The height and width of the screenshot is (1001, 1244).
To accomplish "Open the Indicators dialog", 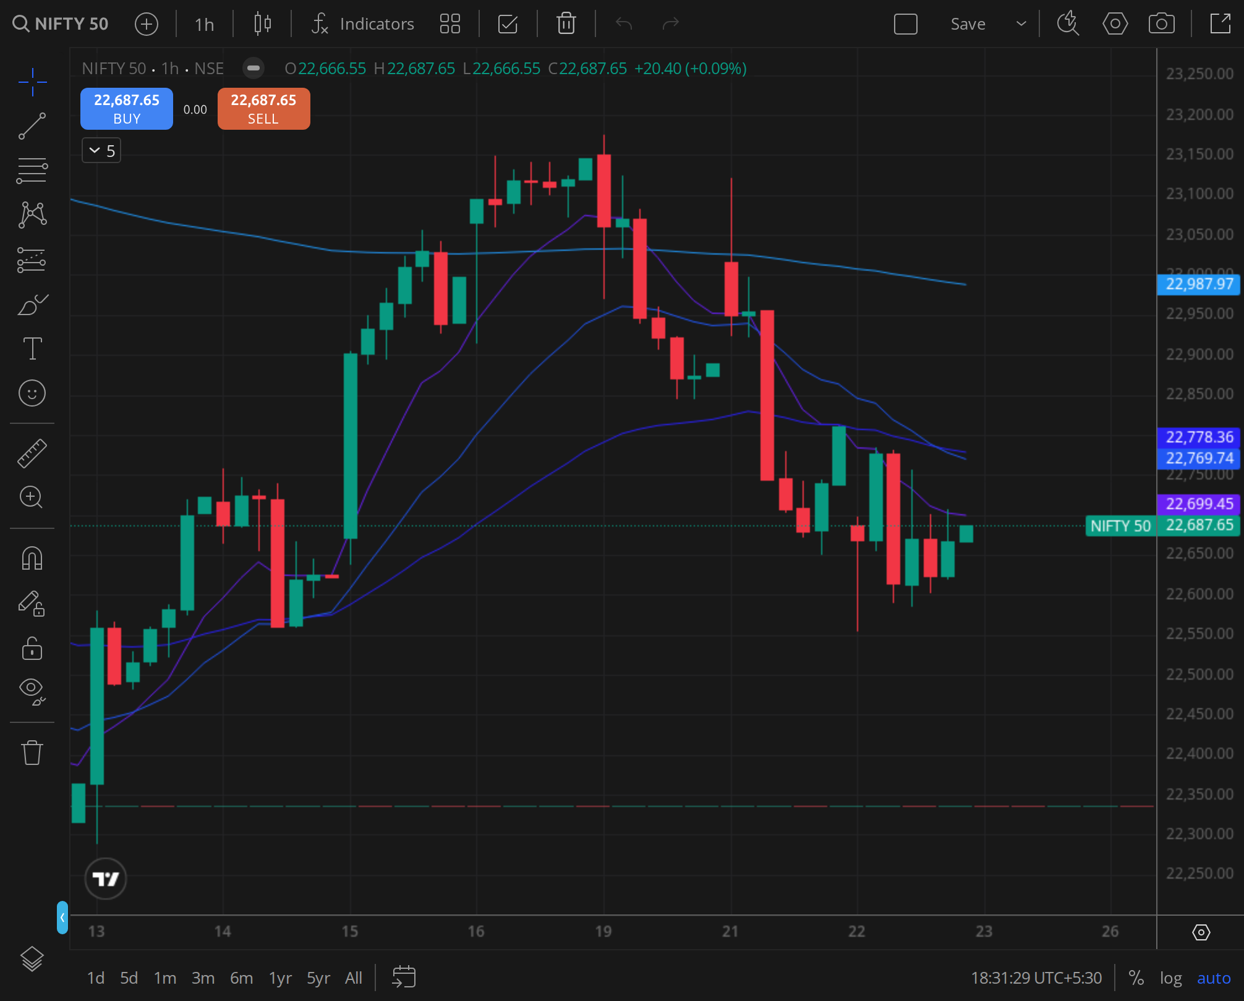I will point(363,24).
